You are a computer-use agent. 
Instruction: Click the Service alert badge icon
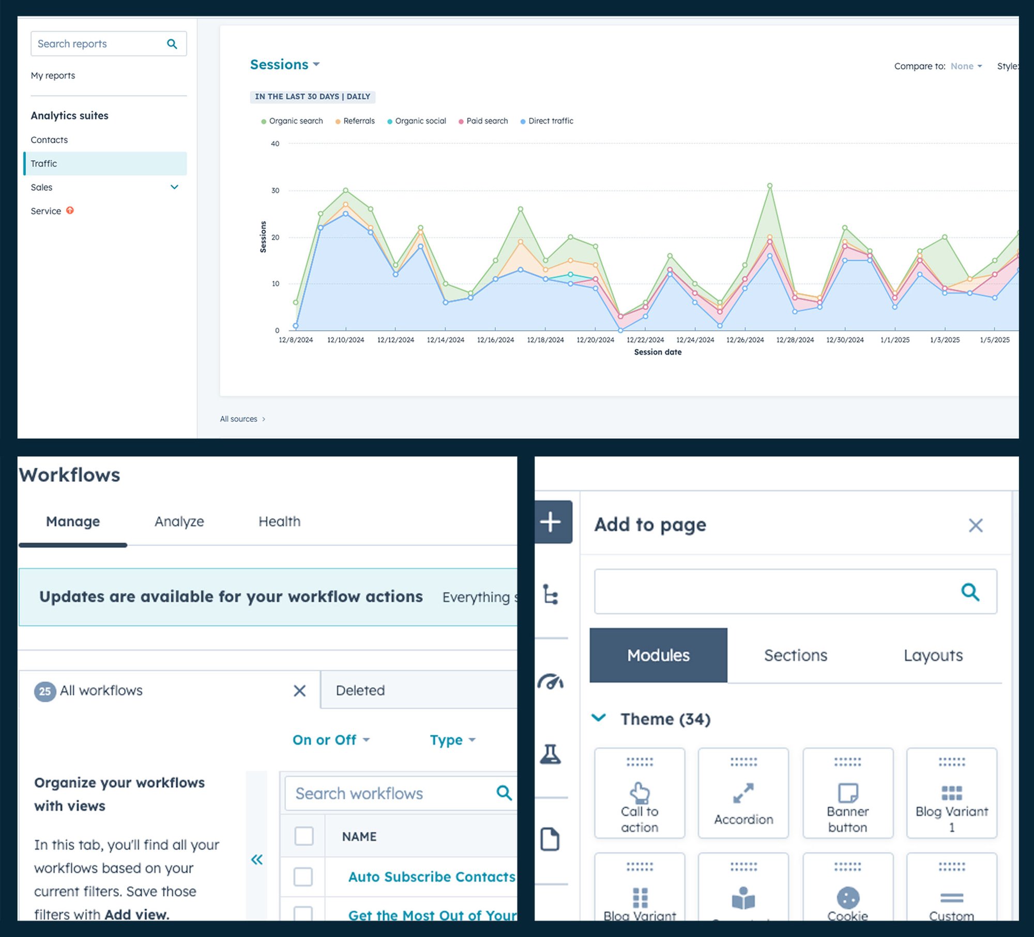70,210
